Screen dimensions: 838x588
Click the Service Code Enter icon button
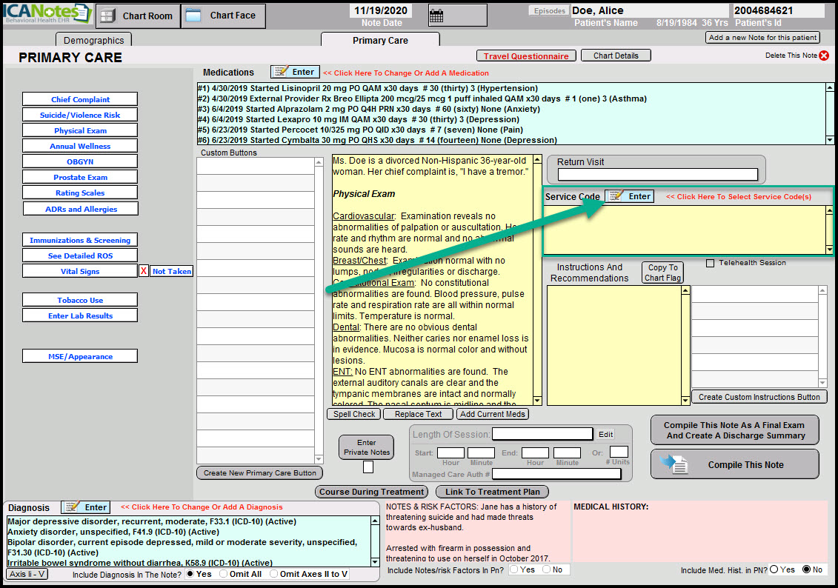coord(630,196)
